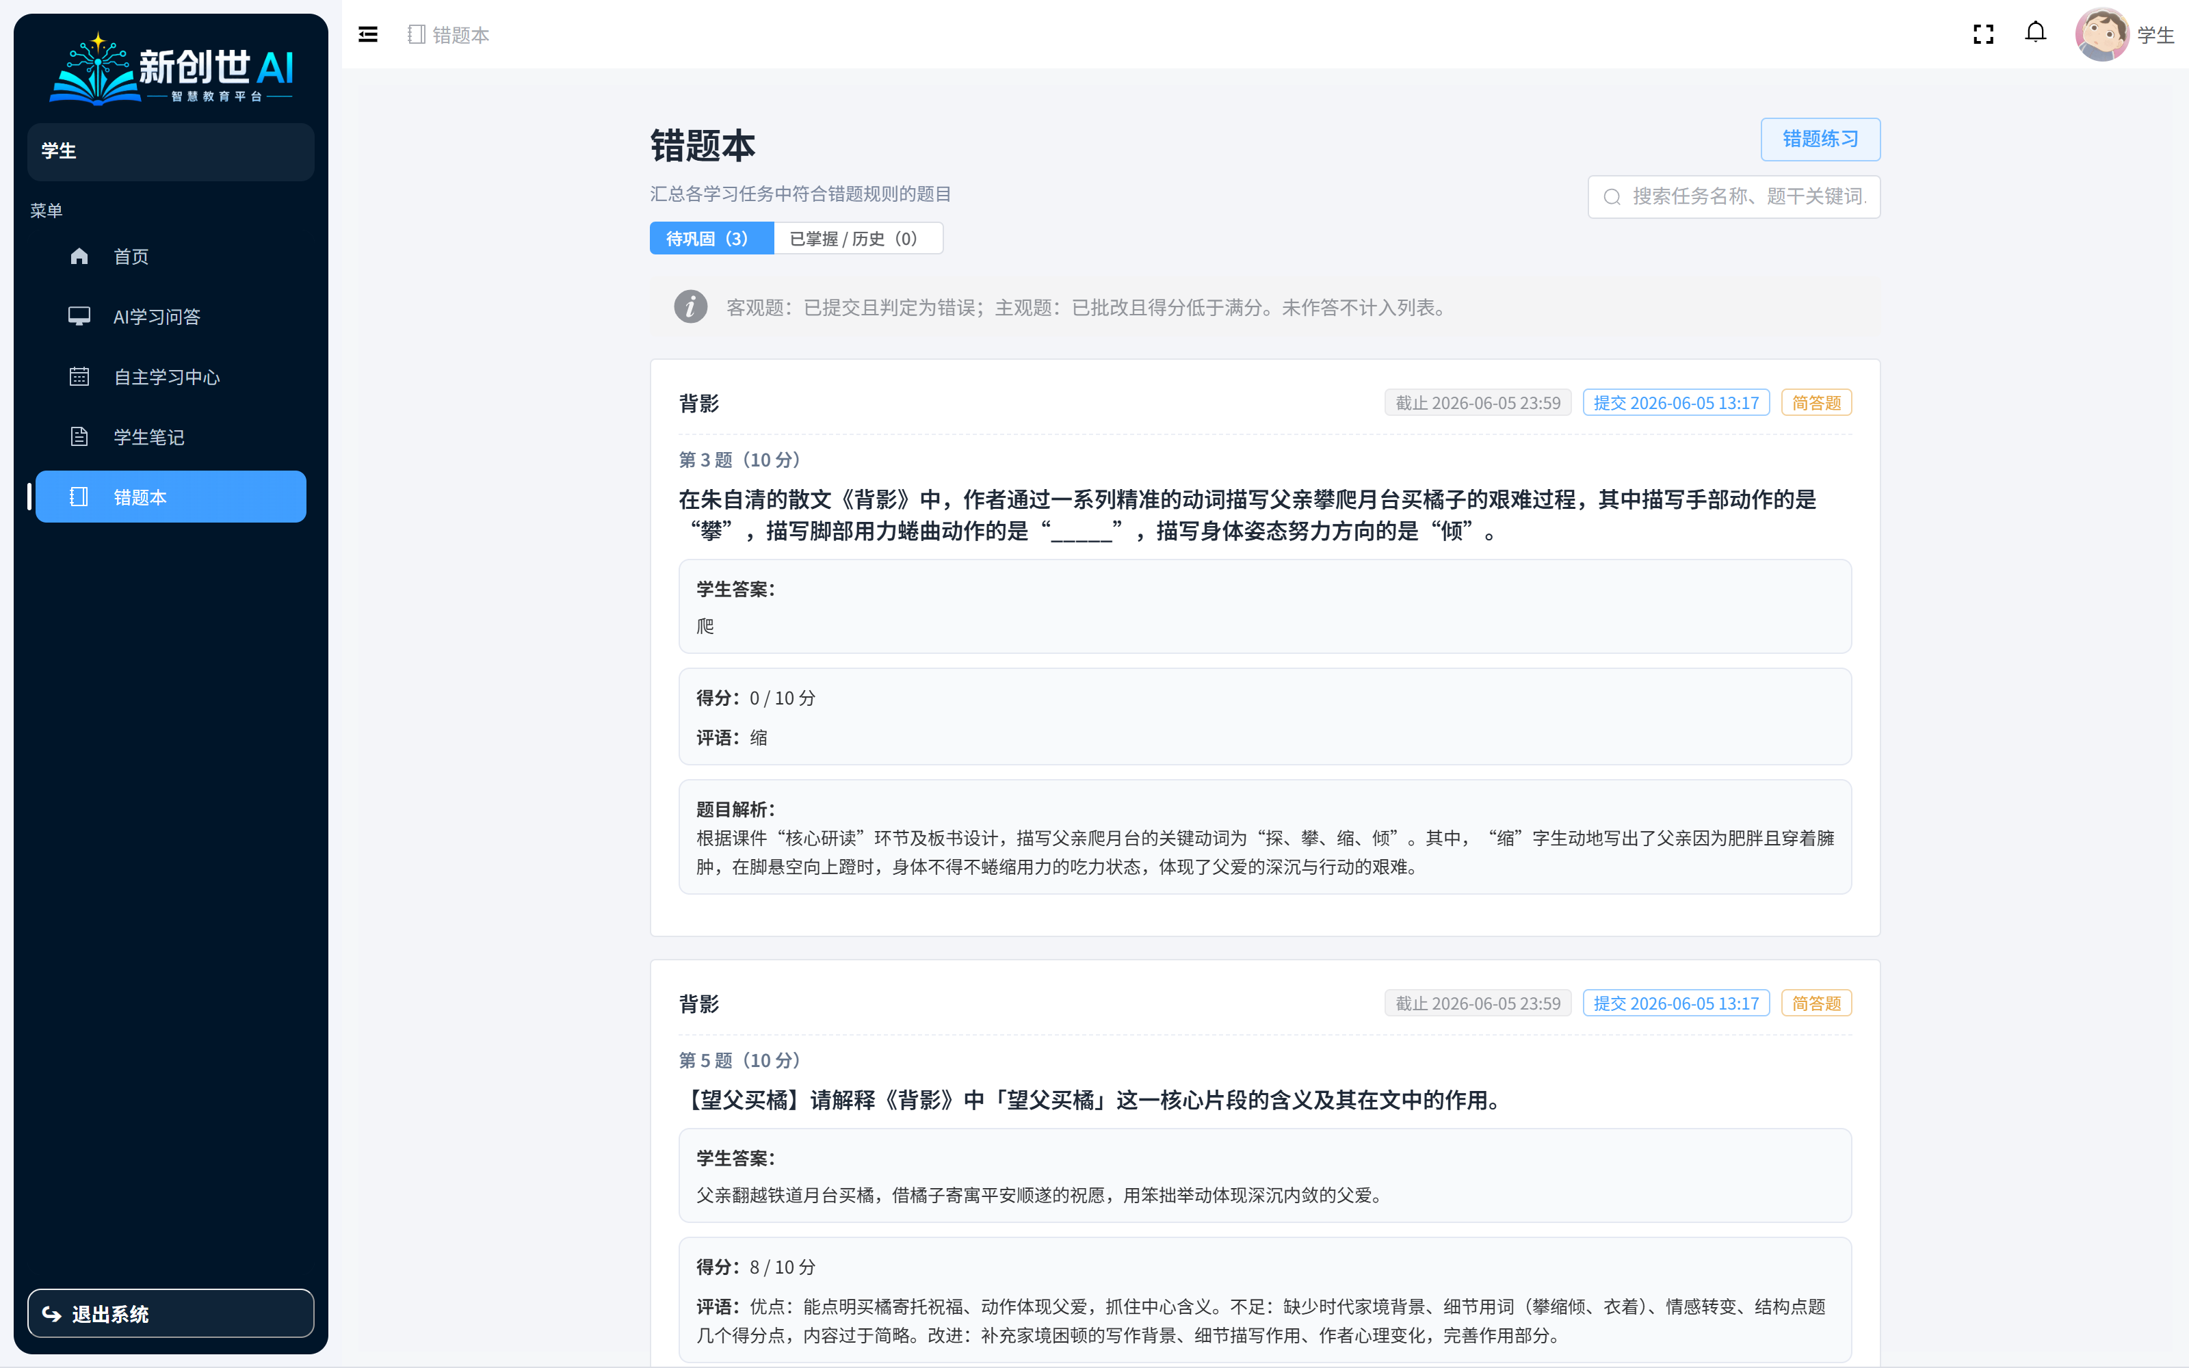The width and height of the screenshot is (2189, 1368).
Task: Click second card's 截止 2026-06-05 23:59 tag
Action: click(1478, 1003)
